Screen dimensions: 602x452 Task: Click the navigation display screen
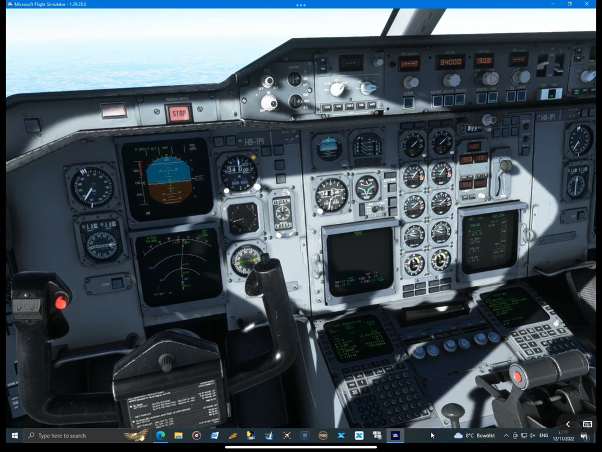(x=178, y=265)
